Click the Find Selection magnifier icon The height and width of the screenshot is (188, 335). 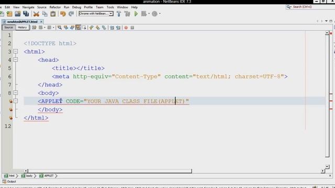pyautogui.click(x=60, y=28)
